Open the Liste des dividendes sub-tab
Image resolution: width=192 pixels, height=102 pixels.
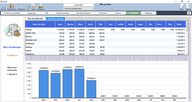[35, 19]
